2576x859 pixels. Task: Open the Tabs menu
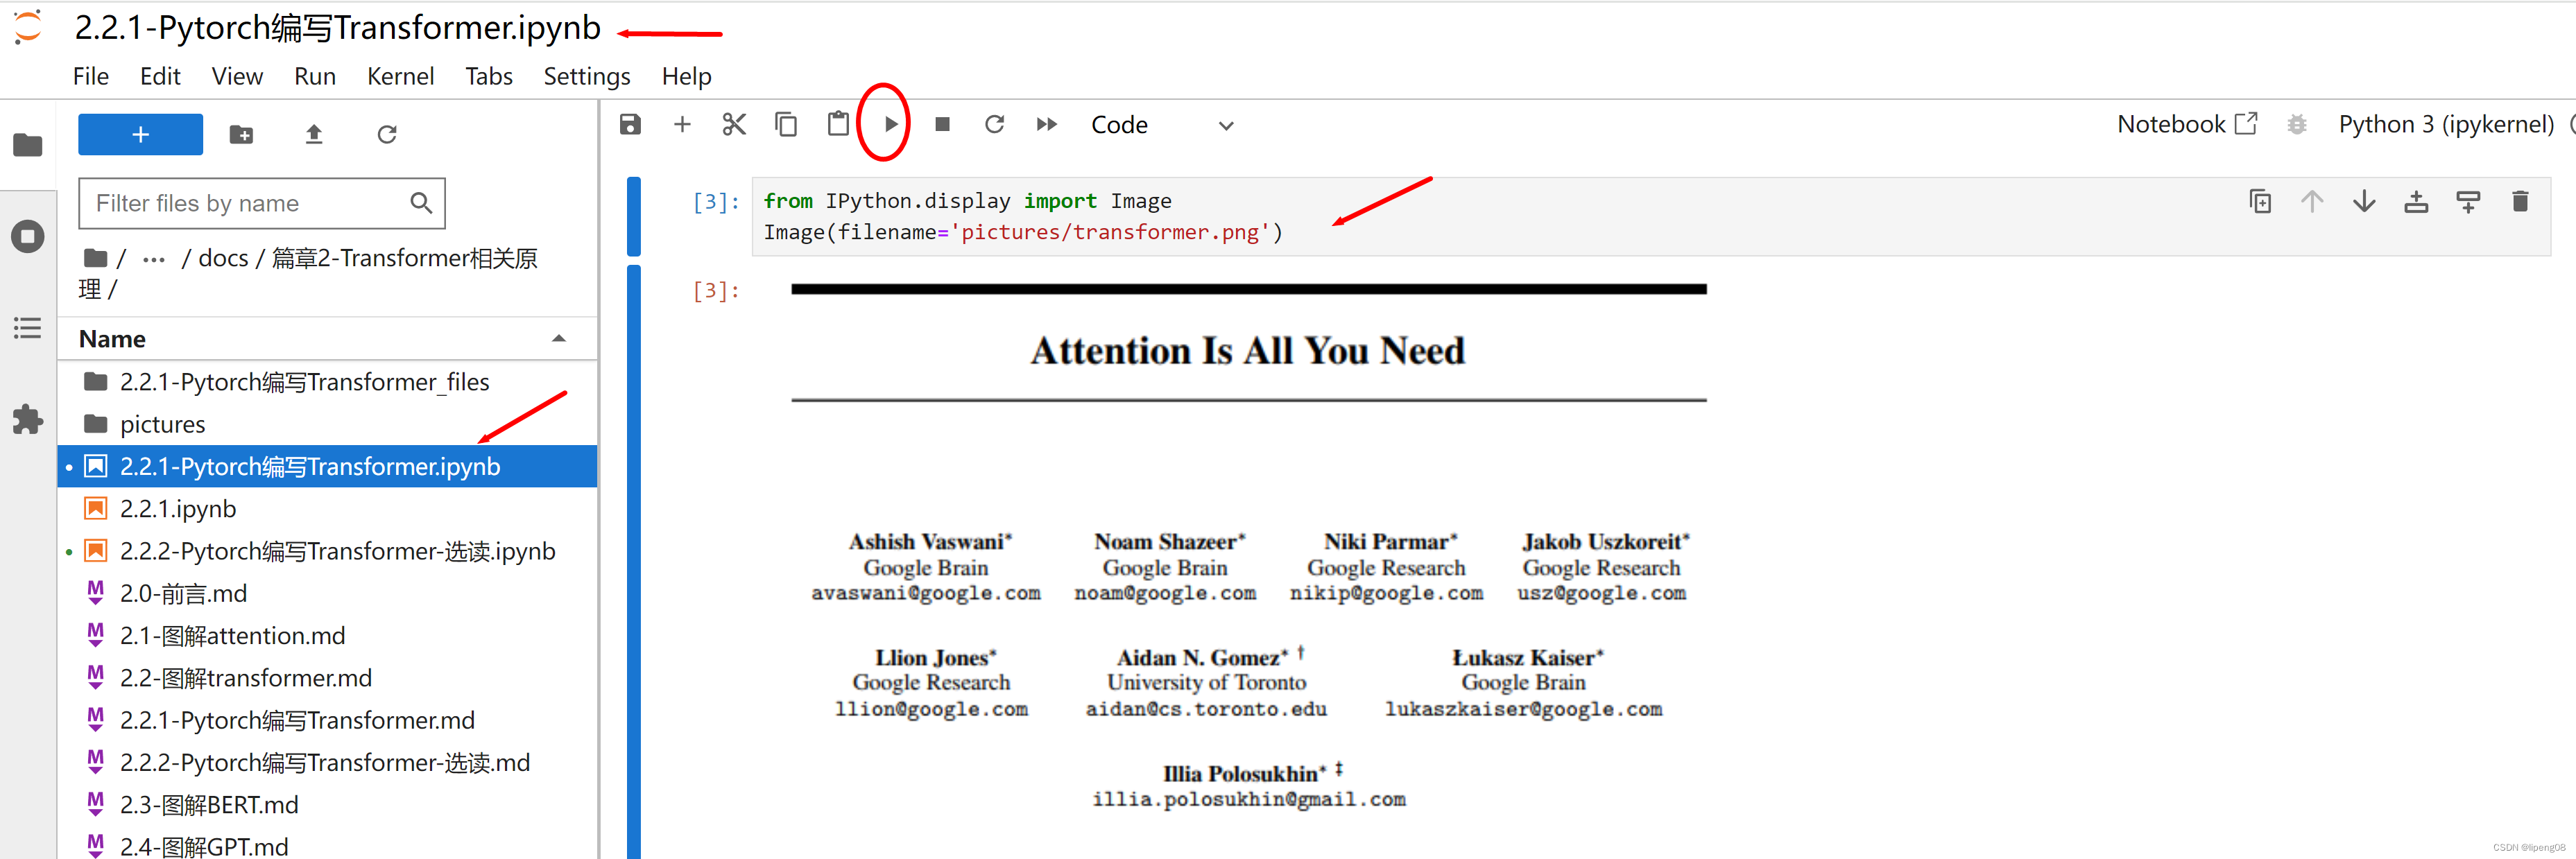tap(489, 76)
